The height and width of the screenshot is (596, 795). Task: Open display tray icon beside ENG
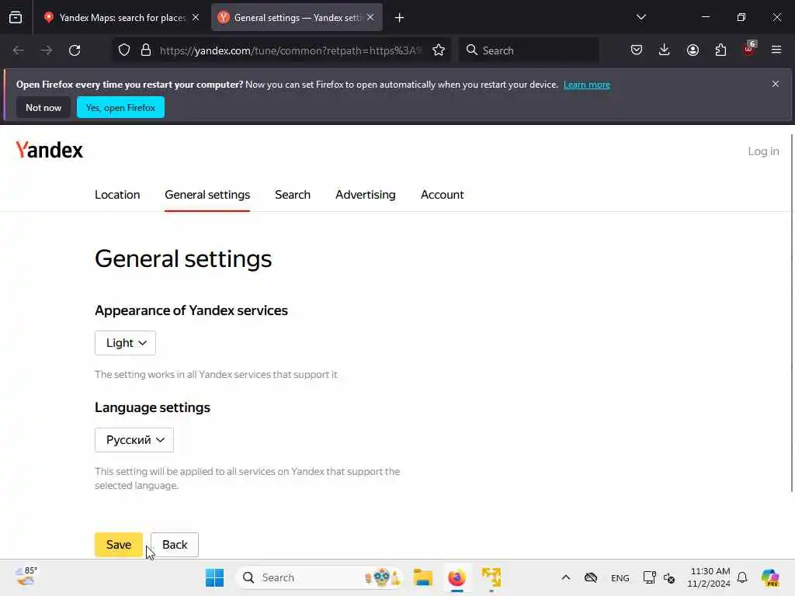[x=650, y=577]
